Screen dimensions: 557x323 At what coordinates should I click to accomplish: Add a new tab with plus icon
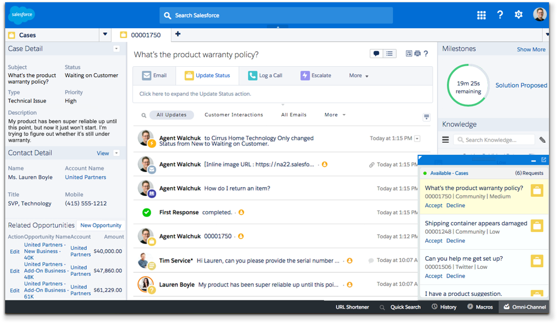[x=178, y=34]
